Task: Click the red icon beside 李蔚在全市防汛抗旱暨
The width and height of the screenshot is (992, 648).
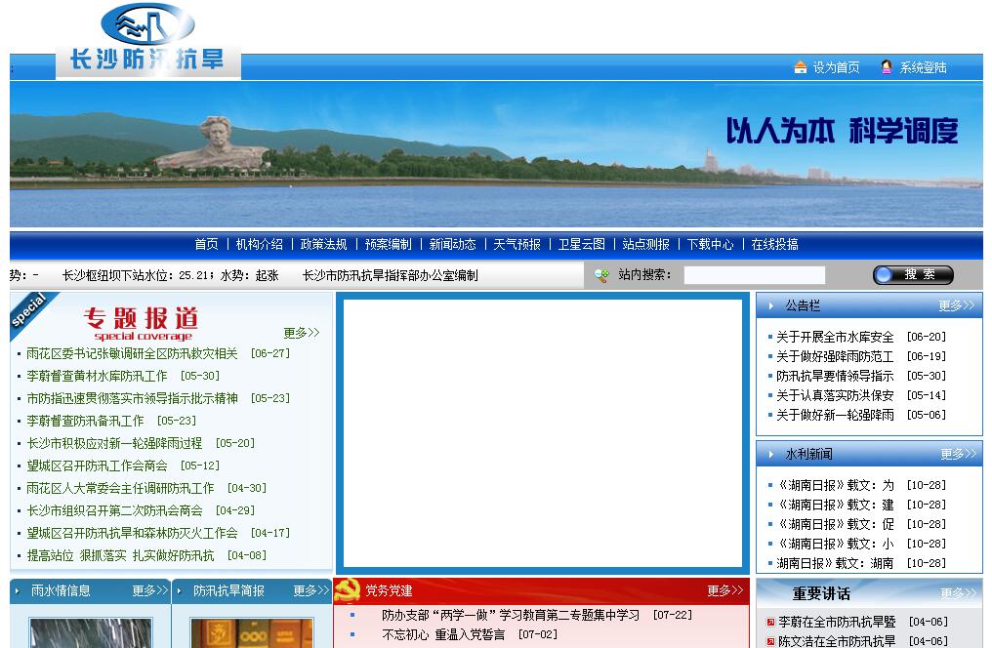Action: [x=770, y=622]
